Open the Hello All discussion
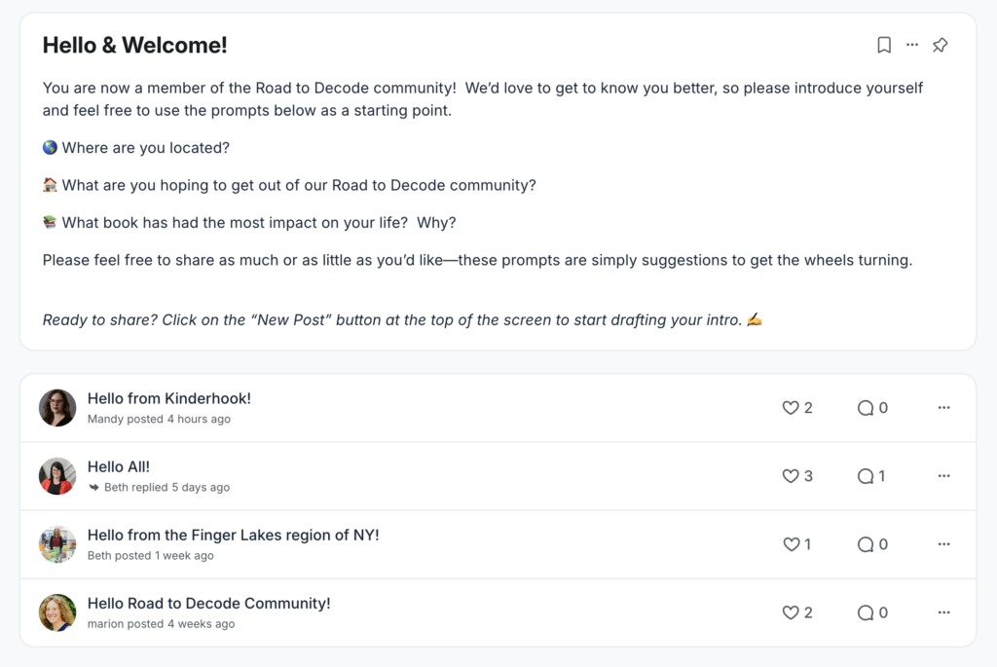Image resolution: width=997 pixels, height=667 pixels. click(118, 466)
